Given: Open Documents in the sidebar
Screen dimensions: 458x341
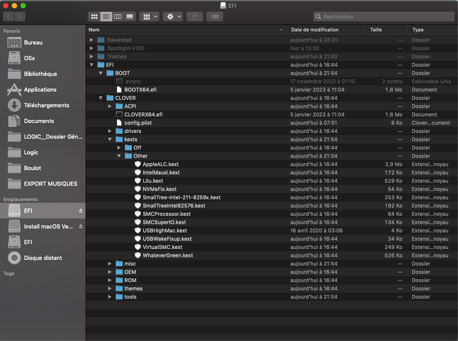Looking at the screenshot, I should (43, 121).
